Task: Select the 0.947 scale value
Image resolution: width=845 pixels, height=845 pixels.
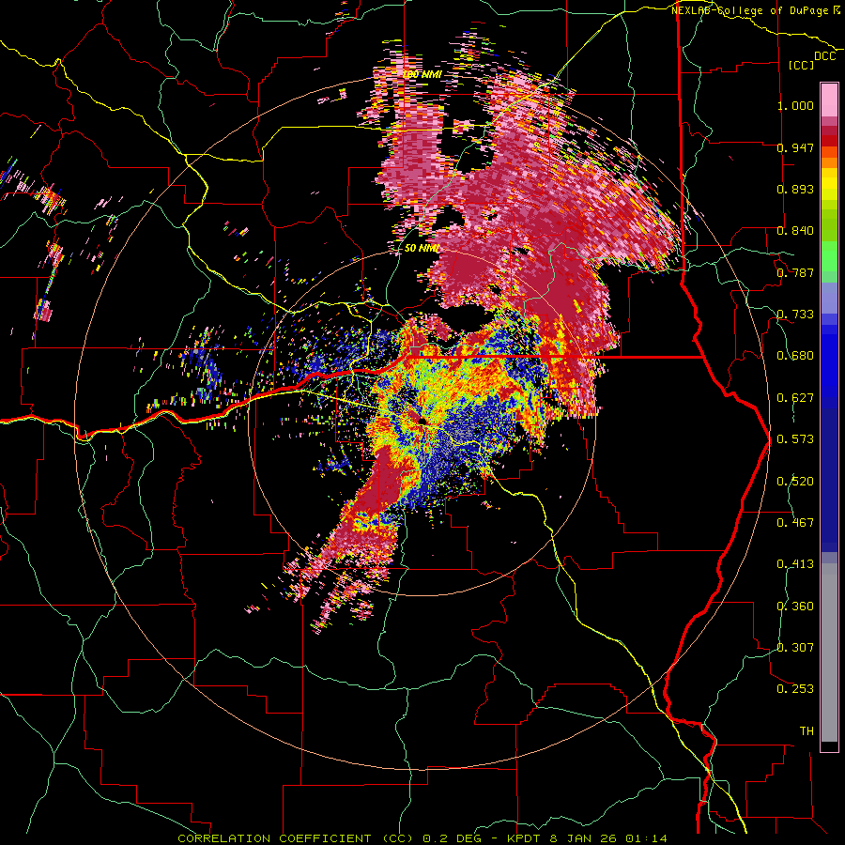Action: click(x=795, y=147)
